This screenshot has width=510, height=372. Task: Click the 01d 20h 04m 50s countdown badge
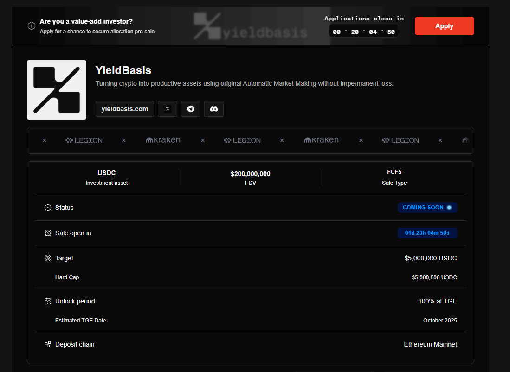427,233
